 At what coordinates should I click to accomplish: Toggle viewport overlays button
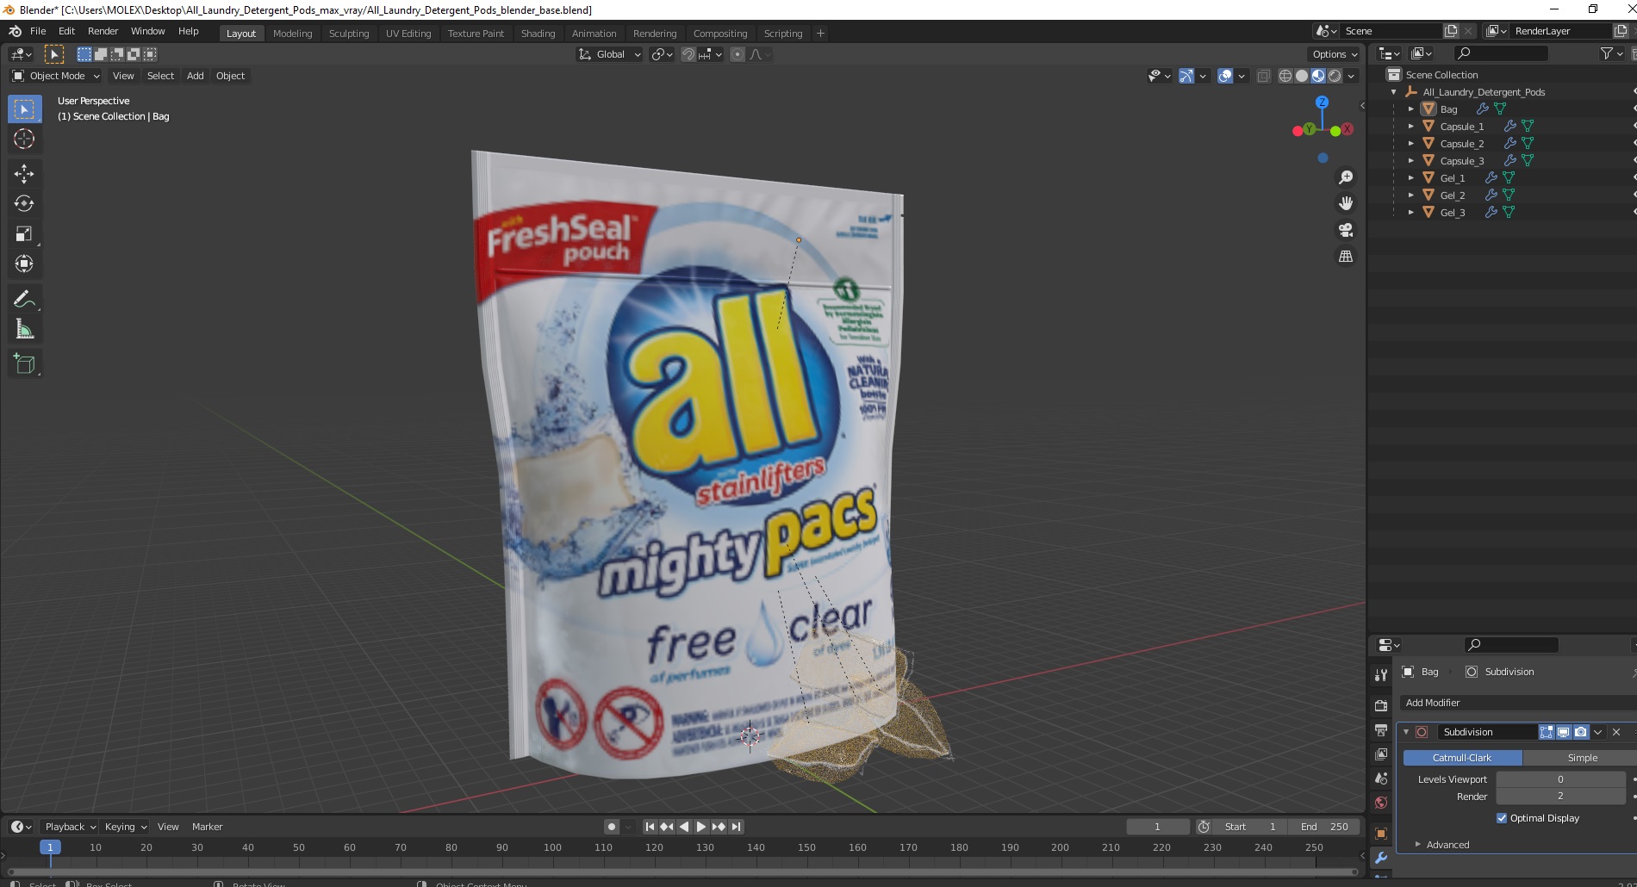point(1225,76)
